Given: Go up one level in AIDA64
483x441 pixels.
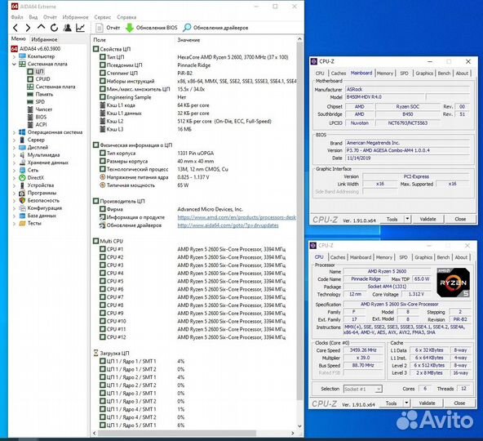Looking at the screenshot, I should coord(41,28).
